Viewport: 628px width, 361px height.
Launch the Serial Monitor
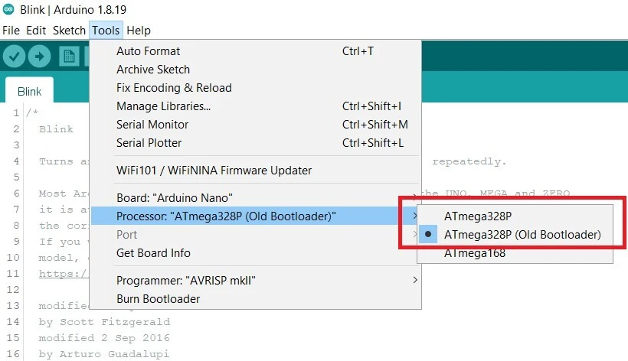pos(256,125)
